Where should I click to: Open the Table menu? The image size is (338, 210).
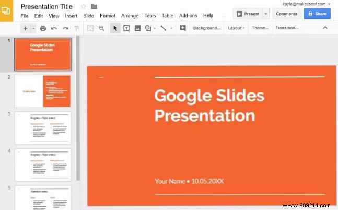(168, 16)
